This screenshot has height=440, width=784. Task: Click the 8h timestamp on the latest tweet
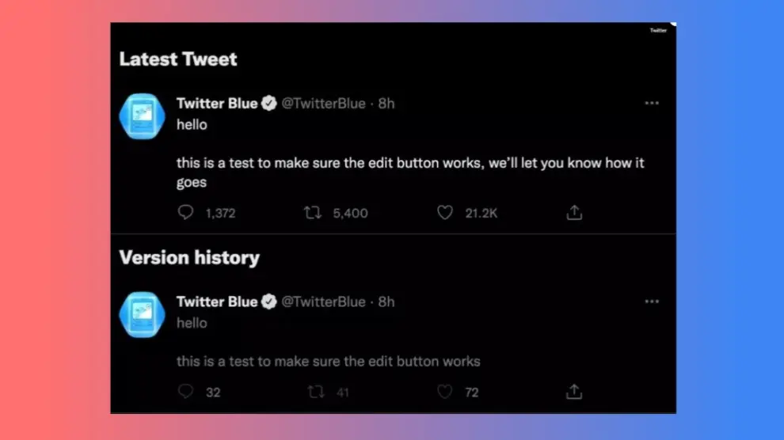point(386,104)
